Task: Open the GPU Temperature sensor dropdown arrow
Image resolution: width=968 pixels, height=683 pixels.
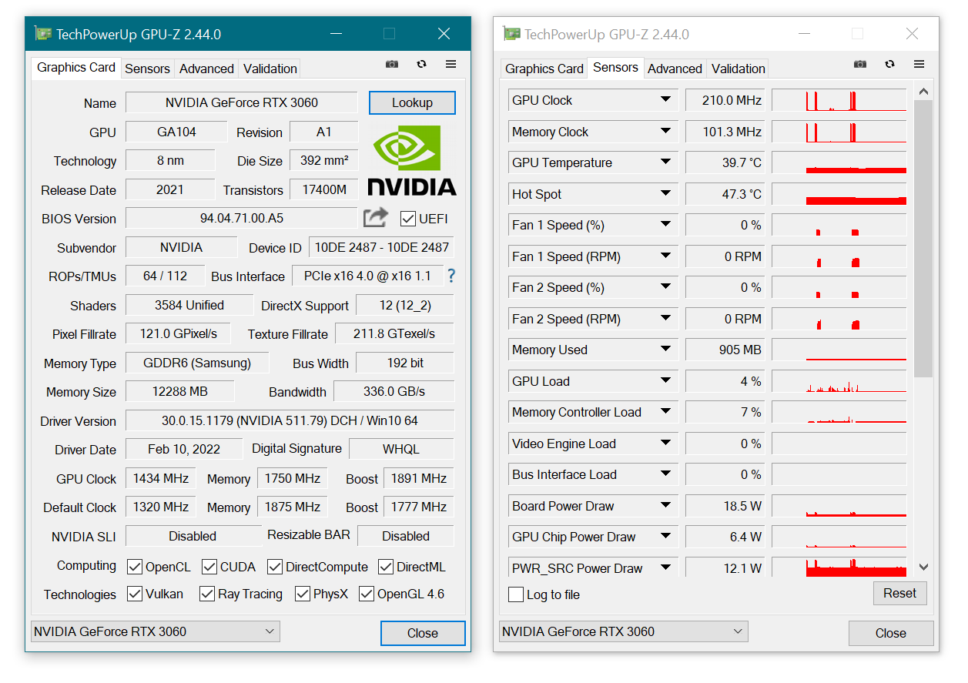Action: (665, 162)
